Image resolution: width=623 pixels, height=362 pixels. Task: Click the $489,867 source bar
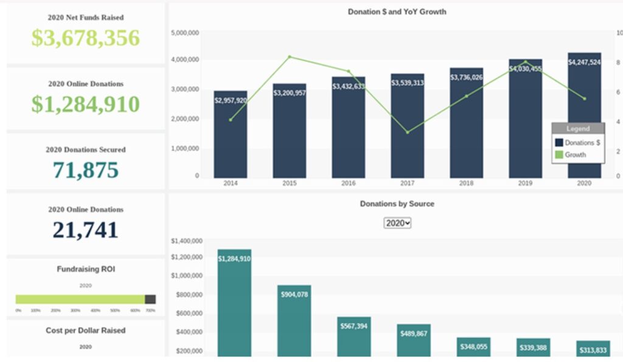(x=414, y=341)
